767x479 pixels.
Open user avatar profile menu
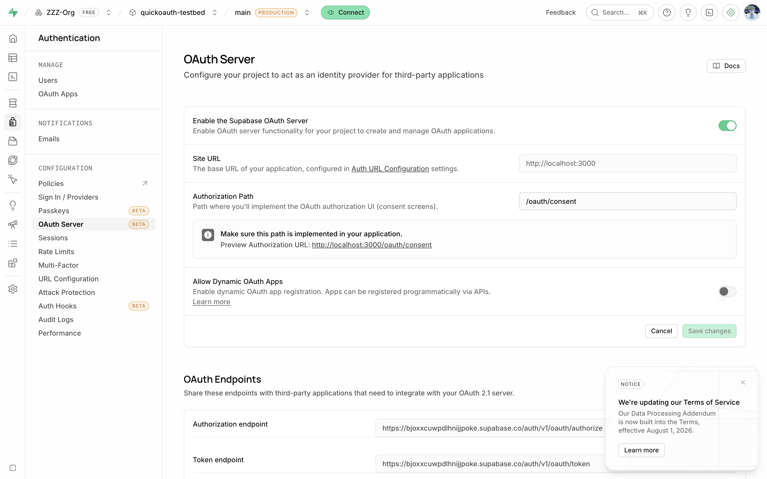(x=752, y=12)
